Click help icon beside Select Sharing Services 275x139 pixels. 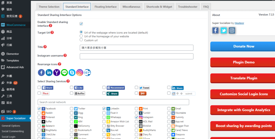[68, 81]
